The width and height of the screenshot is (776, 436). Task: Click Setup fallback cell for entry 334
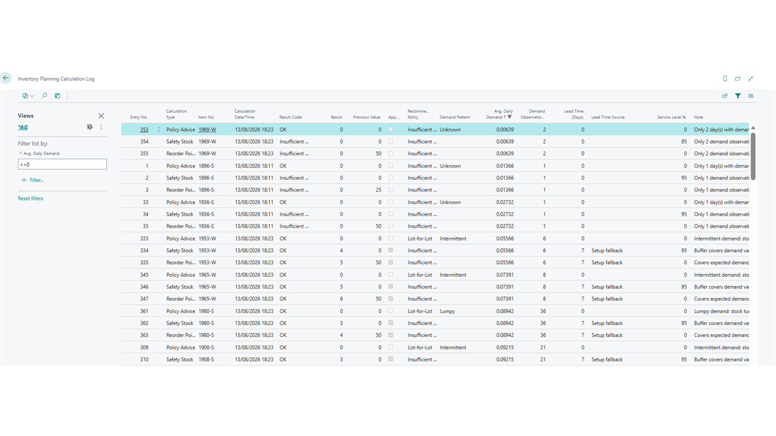(x=607, y=251)
